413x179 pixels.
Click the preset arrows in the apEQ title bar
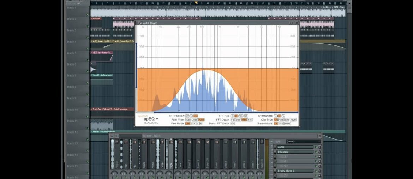[292, 23]
